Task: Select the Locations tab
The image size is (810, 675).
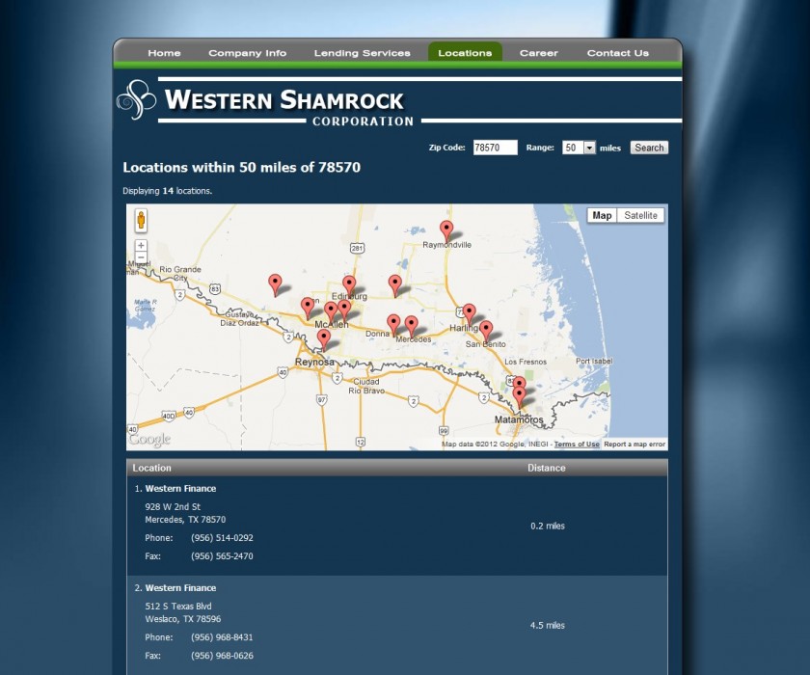Action: 465,52
